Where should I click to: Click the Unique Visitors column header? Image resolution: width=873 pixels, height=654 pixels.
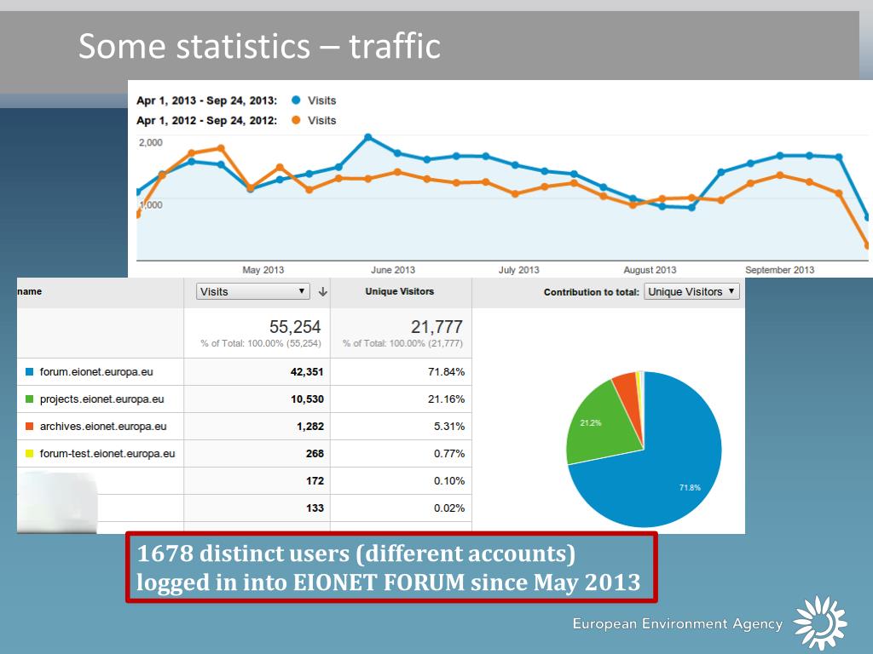399,291
